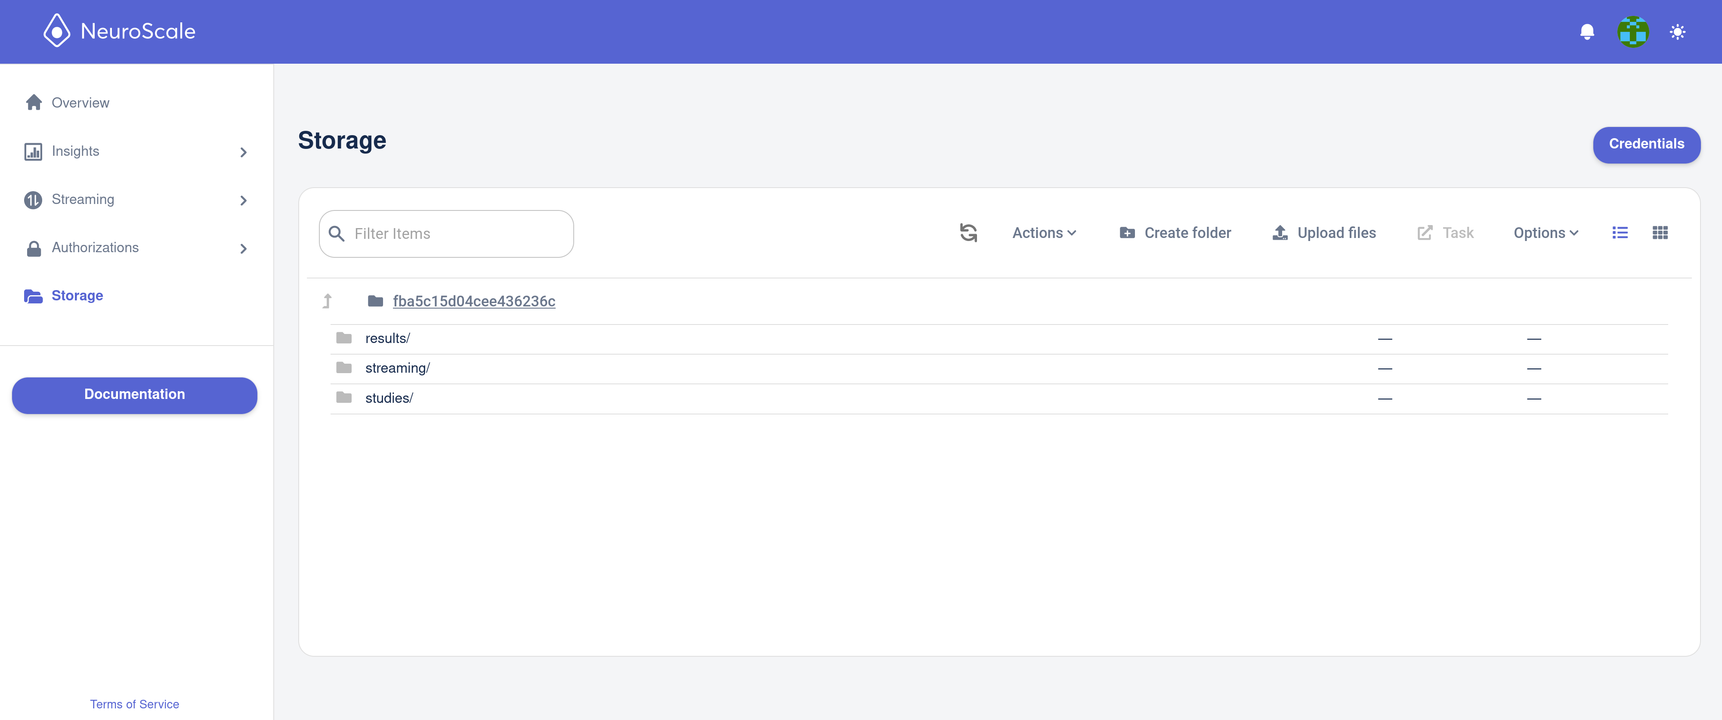Click the results/ folder icon

[343, 337]
